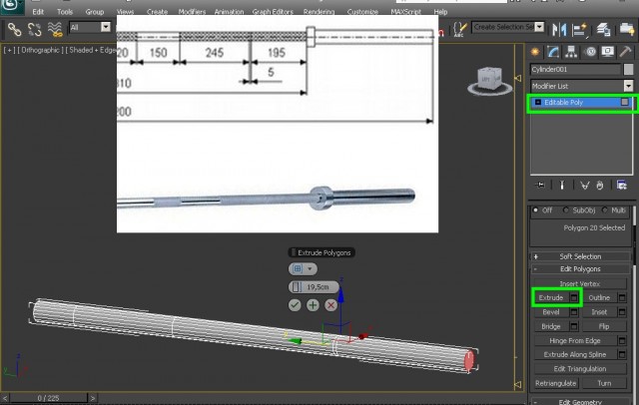639x405 pixels.
Task: Click the Retriangulate button
Action: tap(556, 383)
